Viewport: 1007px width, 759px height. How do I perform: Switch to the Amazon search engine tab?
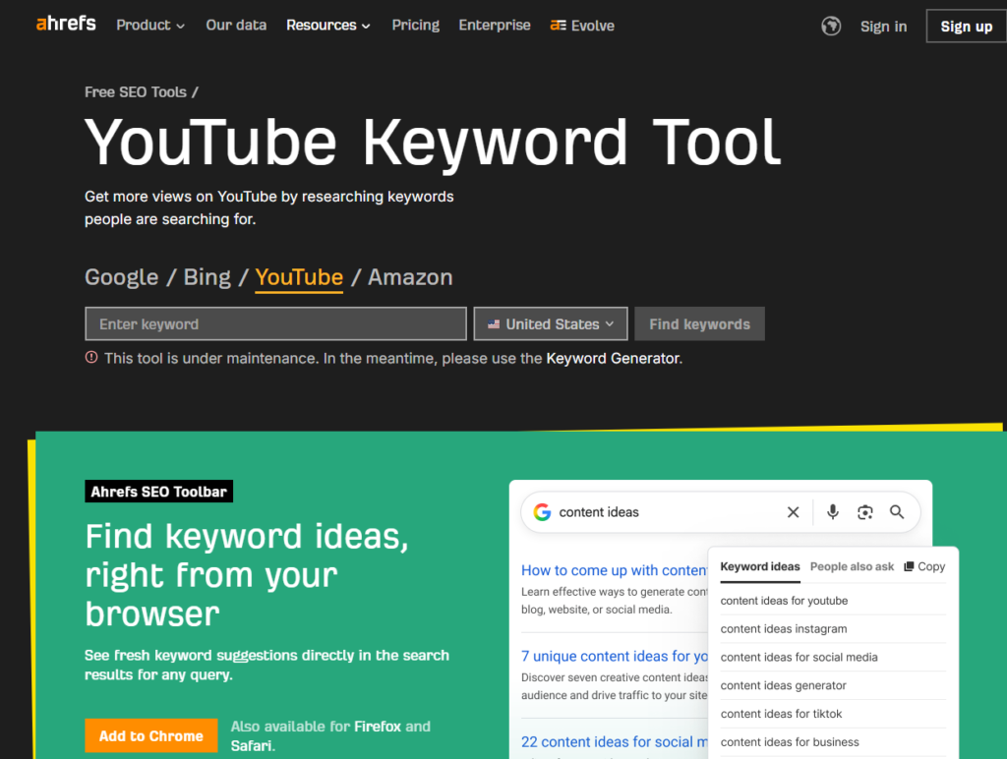click(410, 277)
